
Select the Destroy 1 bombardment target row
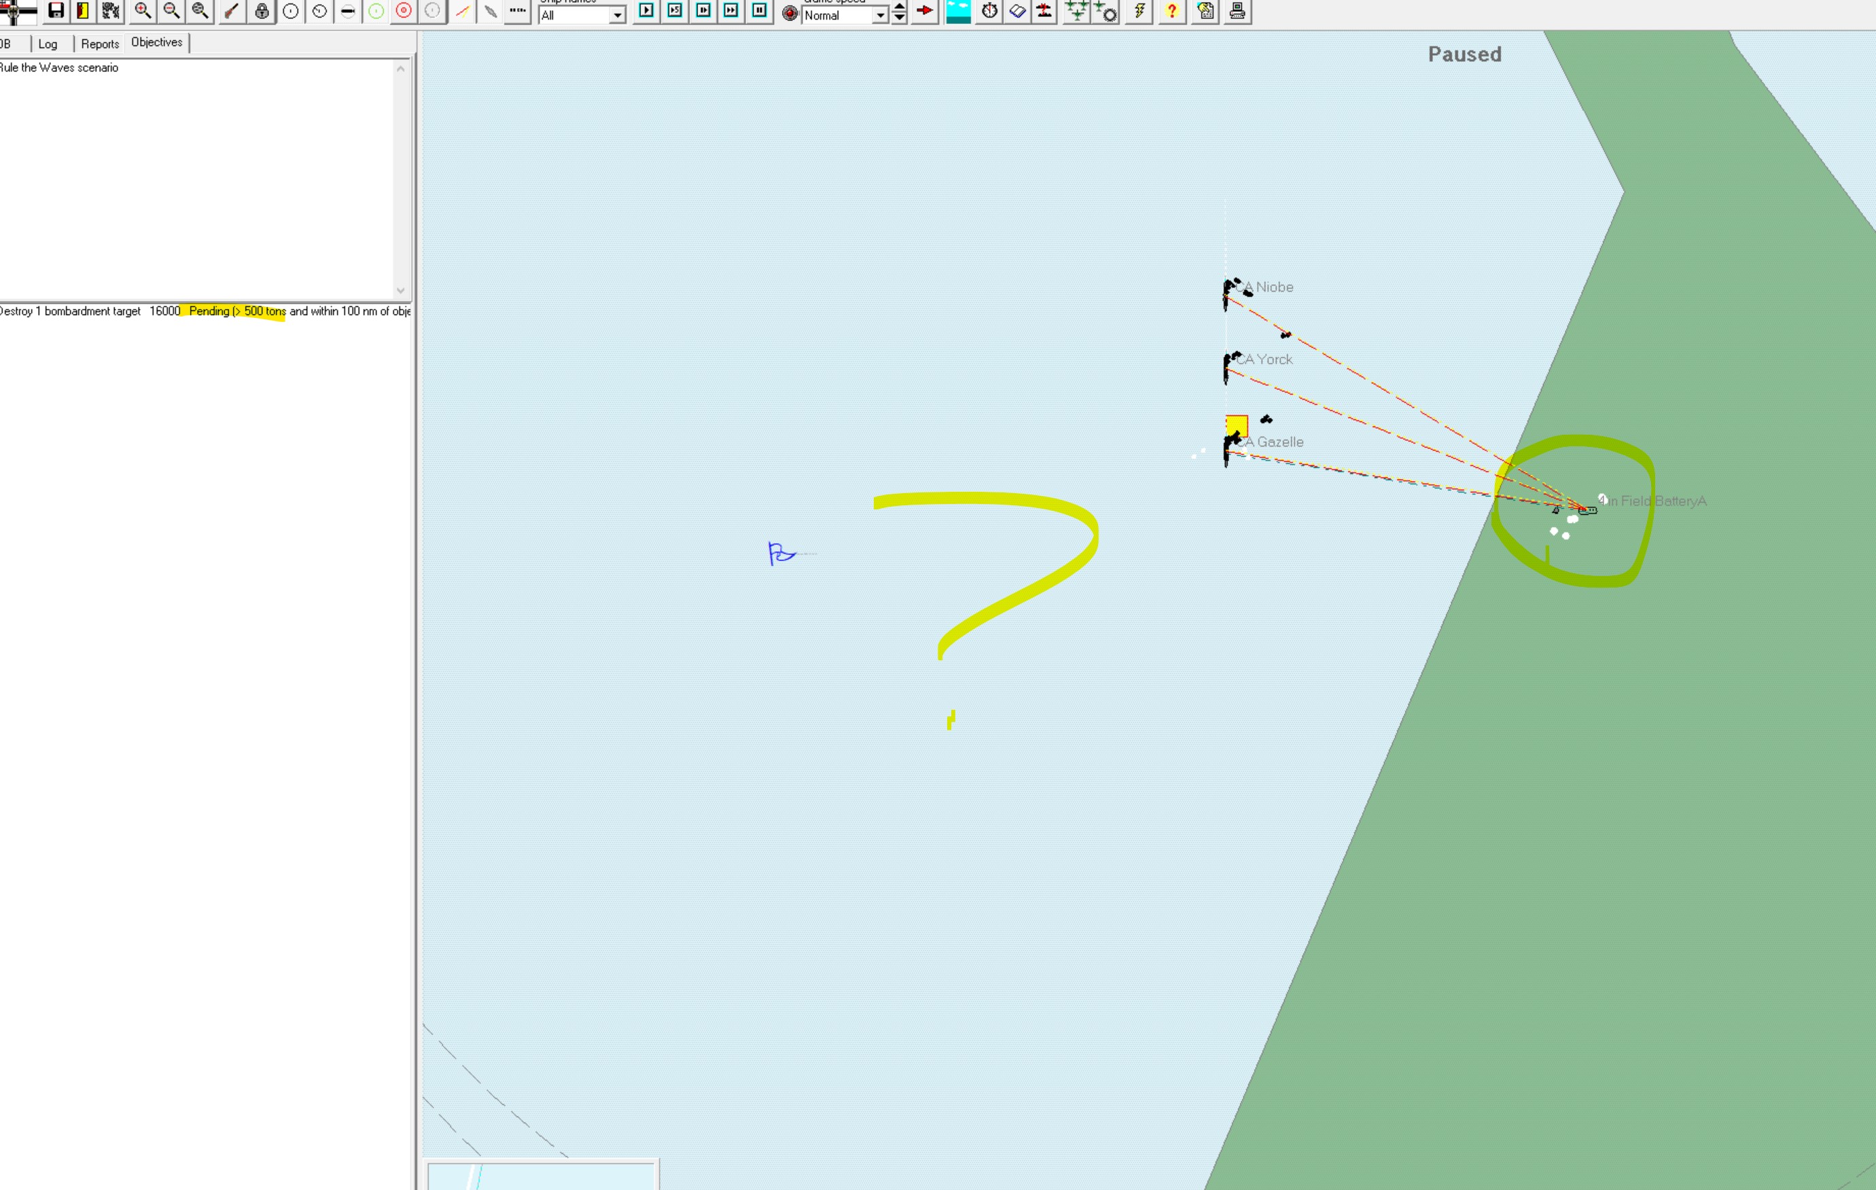tap(206, 310)
